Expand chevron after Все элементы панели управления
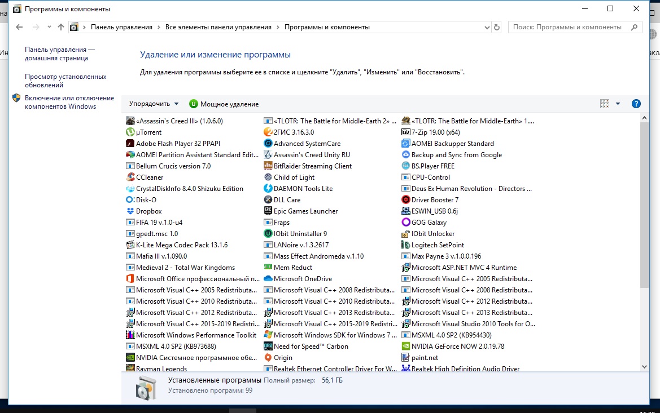660x413 pixels. coord(278,27)
